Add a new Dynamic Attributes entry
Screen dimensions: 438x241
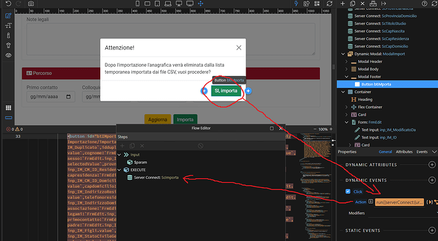(x=432, y=164)
